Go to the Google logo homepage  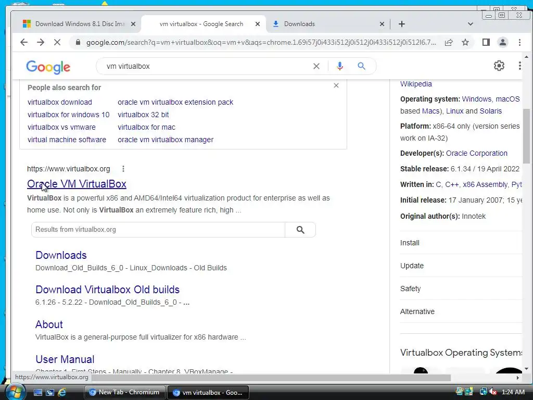tap(48, 67)
